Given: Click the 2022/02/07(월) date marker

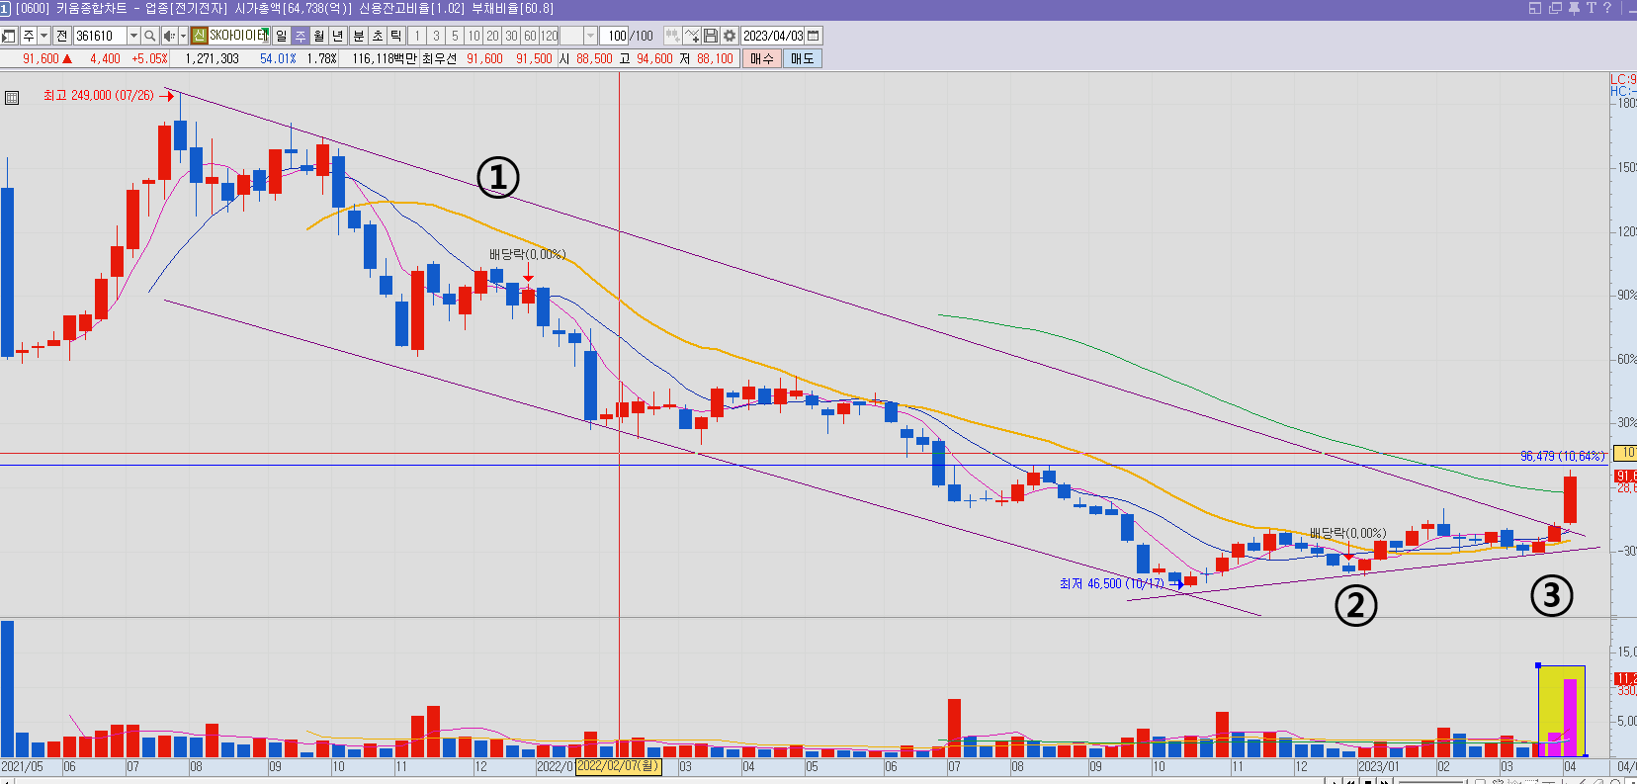Looking at the screenshot, I should tap(618, 766).
